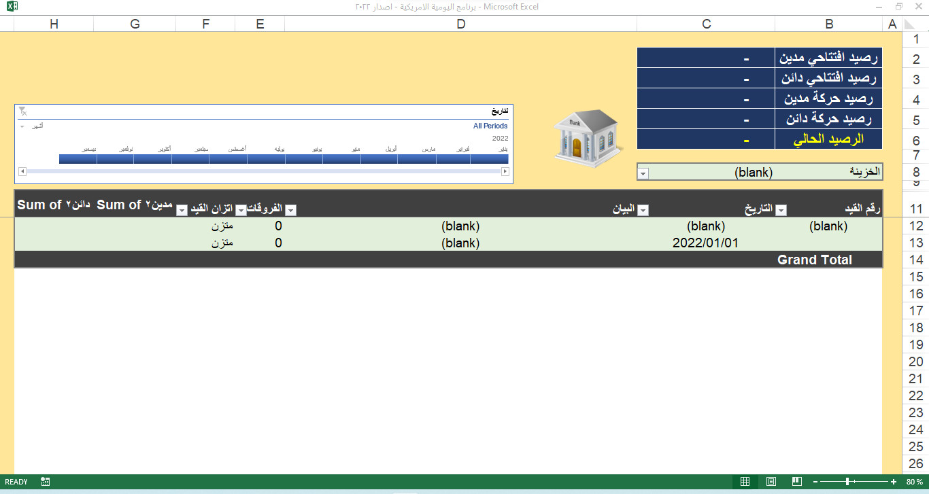The width and height of the screenshot is (929, 494).
Task: Click the READY status indicator
Action: [16, 482]
